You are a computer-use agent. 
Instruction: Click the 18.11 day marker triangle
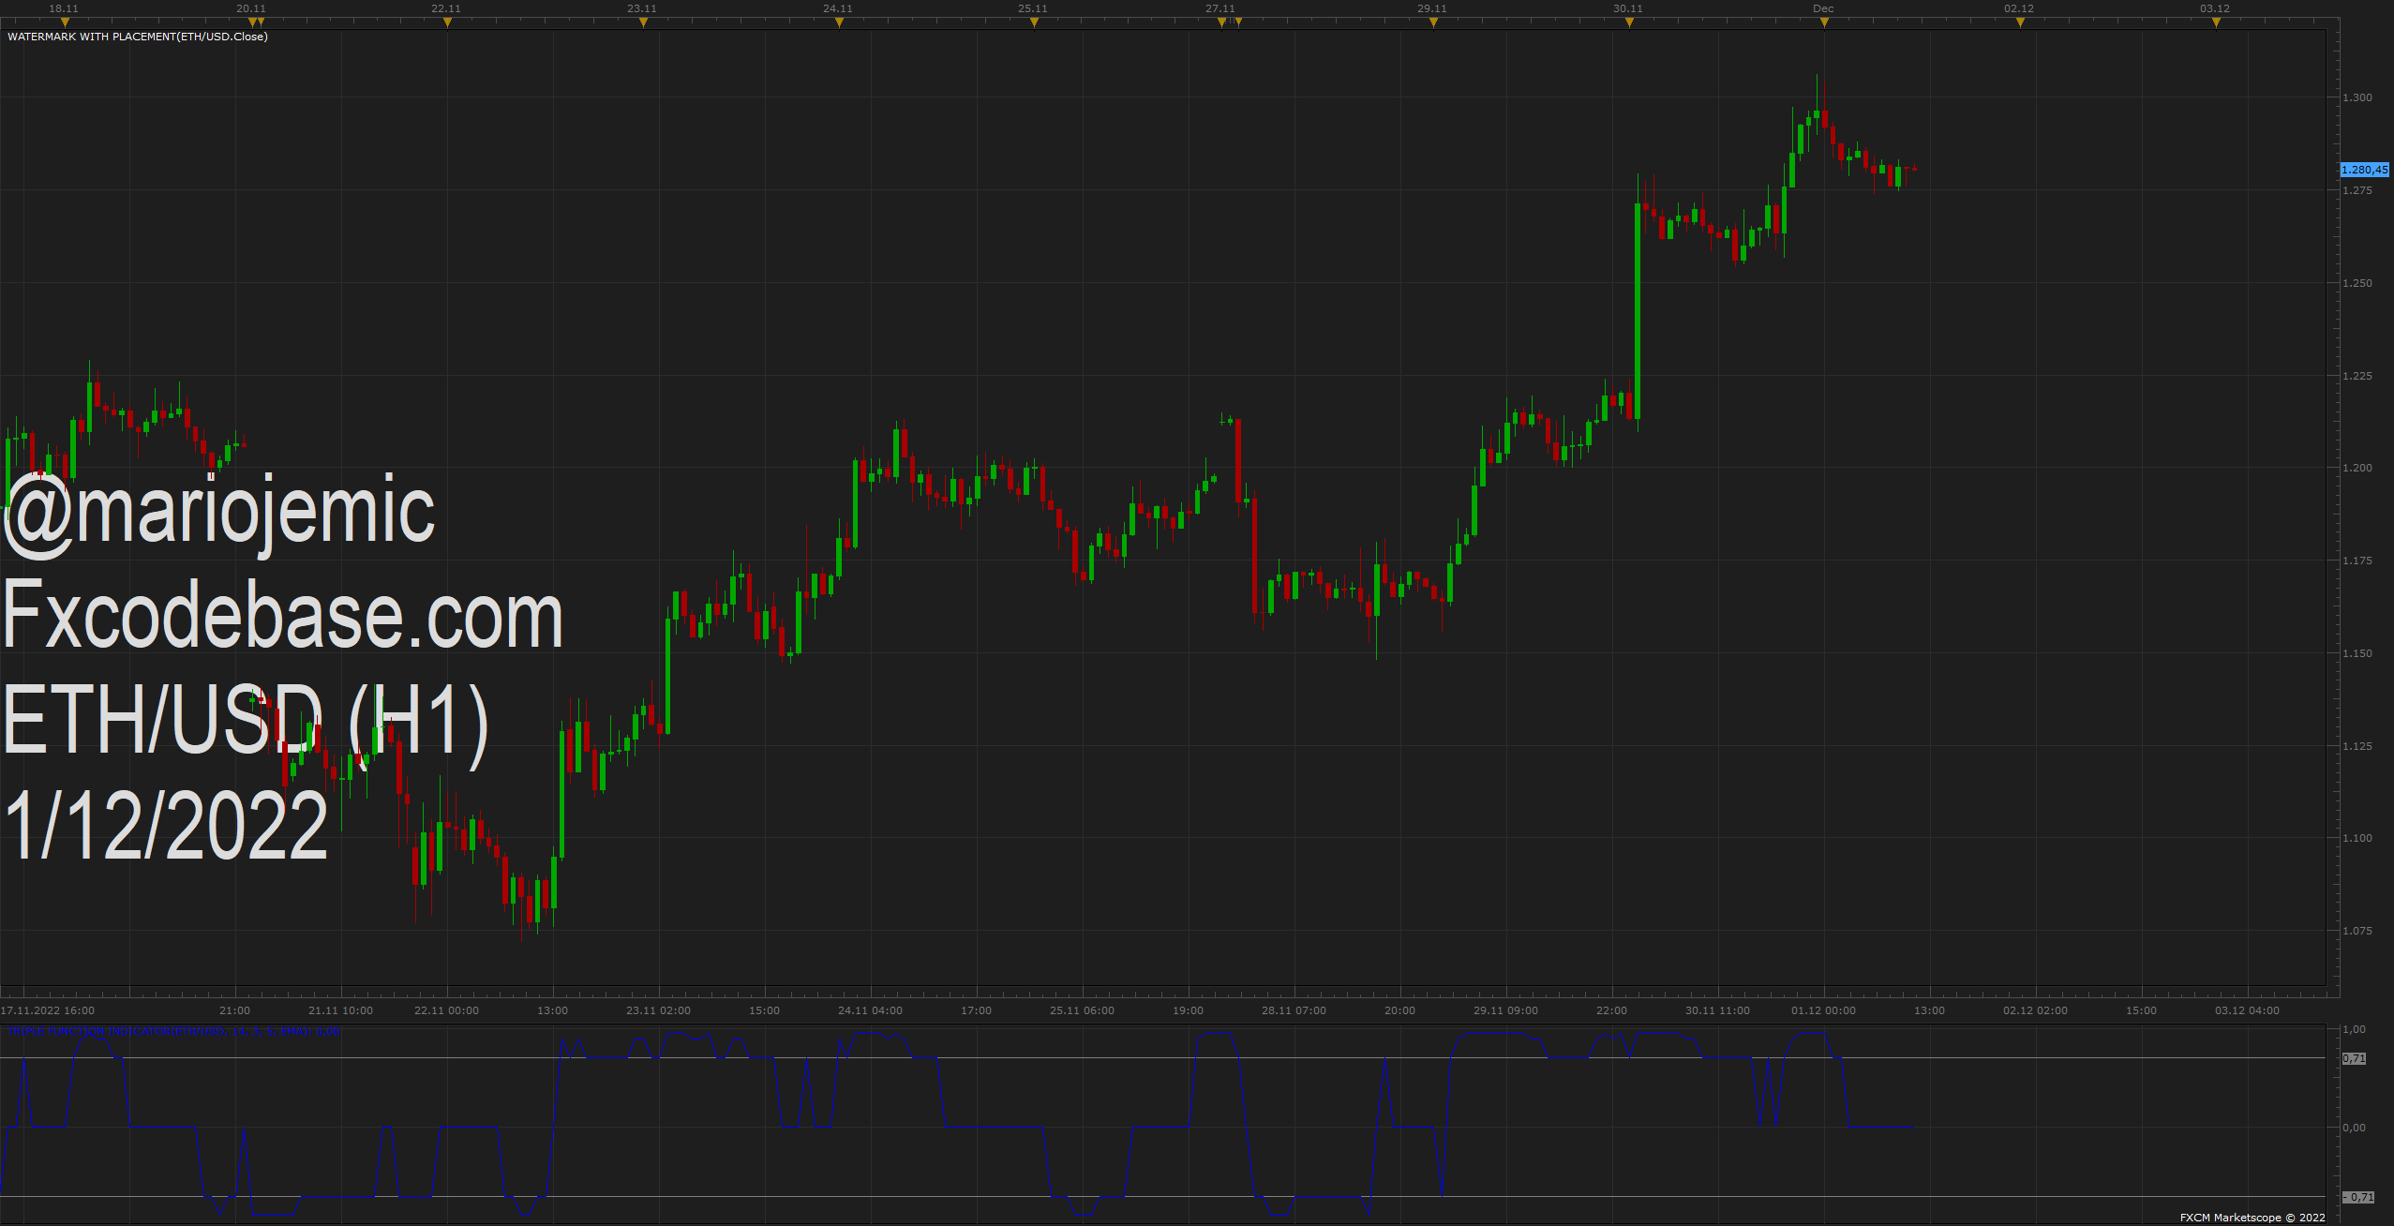coord(65,22)
